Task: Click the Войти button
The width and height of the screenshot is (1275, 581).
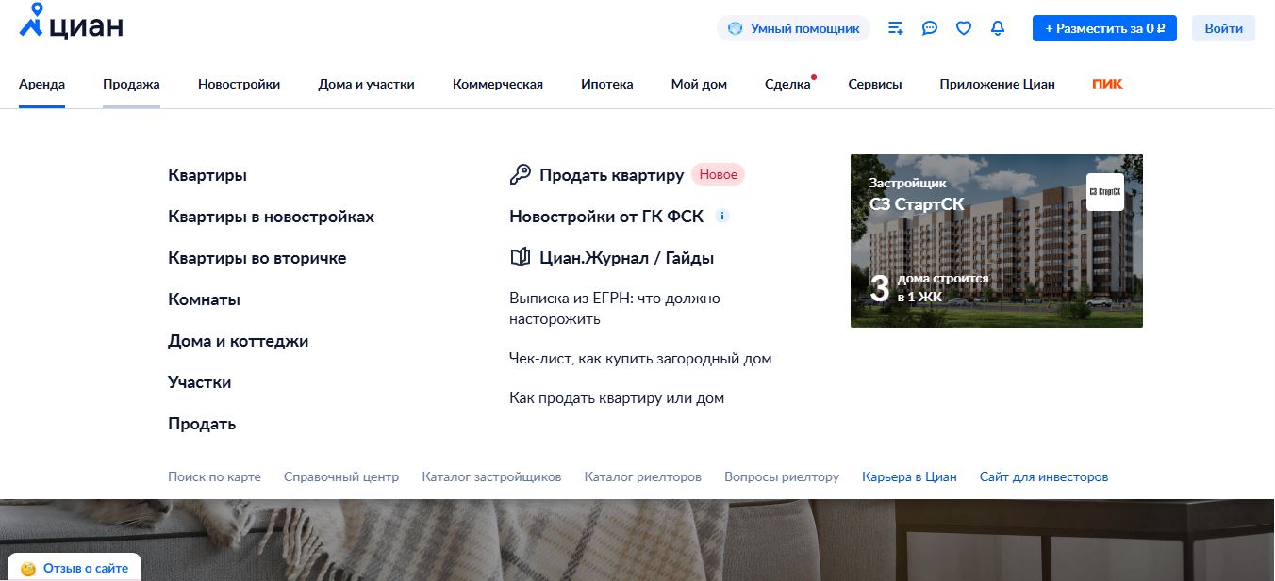Action: point(1223,28)
